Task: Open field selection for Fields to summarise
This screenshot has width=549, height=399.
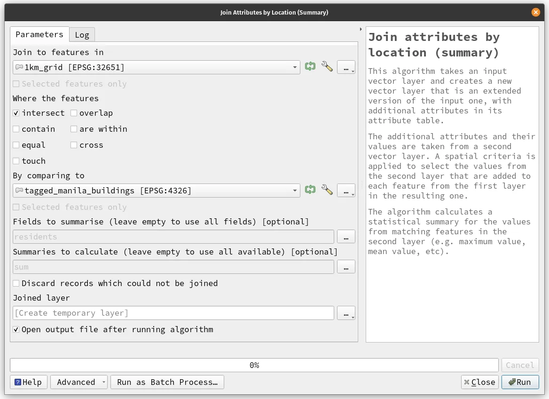Action: pyautogui.click(x=346, y=237)
